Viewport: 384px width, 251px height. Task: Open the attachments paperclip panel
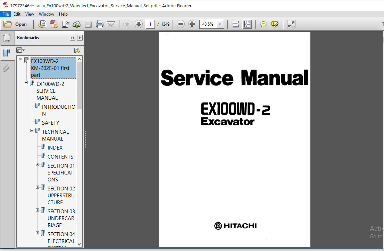click(7, 68)
